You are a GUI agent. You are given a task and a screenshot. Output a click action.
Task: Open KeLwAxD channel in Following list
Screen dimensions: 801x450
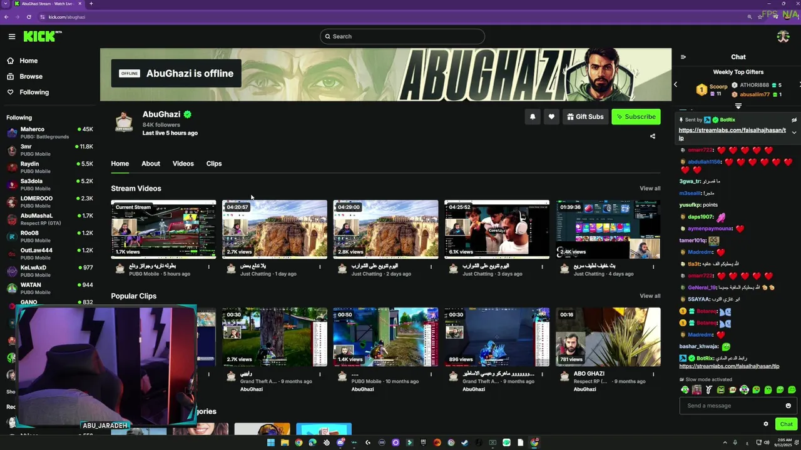[49, 271]
